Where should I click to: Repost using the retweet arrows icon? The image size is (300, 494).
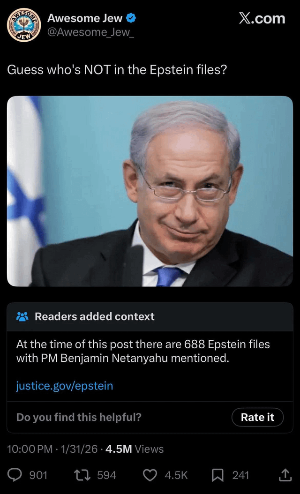pos(82,475)
